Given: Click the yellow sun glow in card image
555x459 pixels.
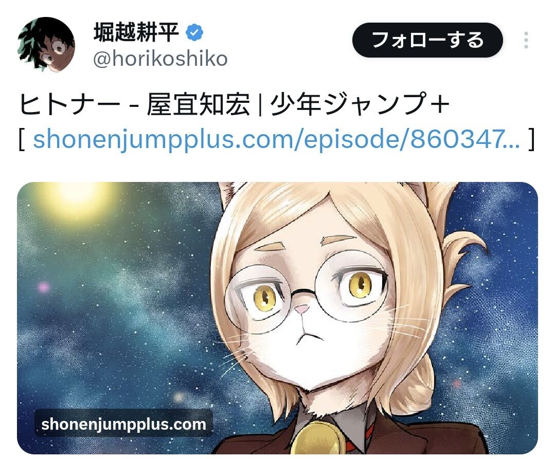Looking at the screenshot, I should pos(76,199).
